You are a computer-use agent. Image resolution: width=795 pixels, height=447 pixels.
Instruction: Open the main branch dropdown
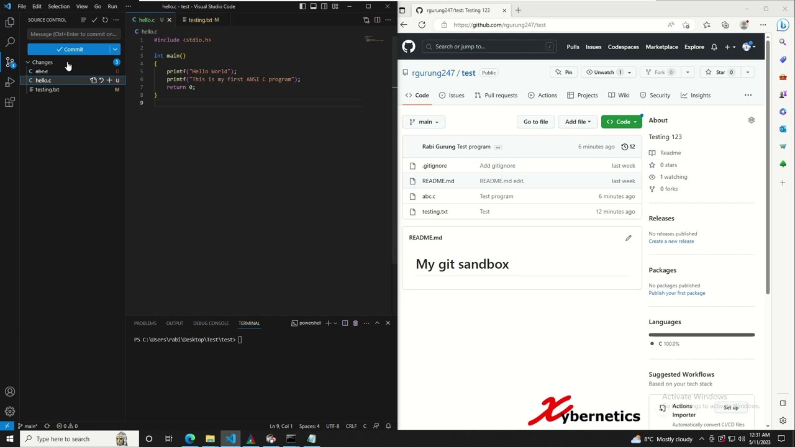(425, 122)
